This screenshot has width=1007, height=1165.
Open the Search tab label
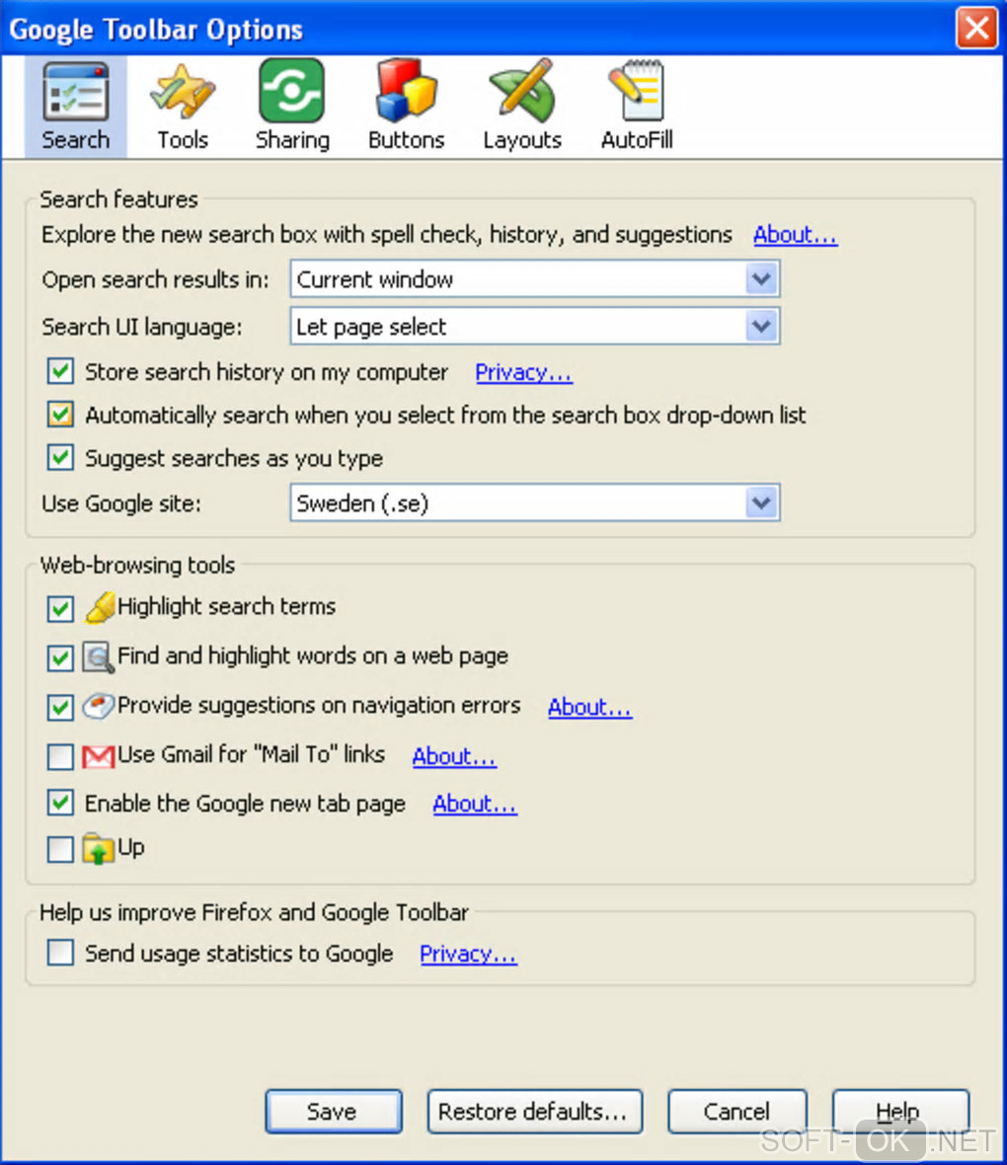76,139
